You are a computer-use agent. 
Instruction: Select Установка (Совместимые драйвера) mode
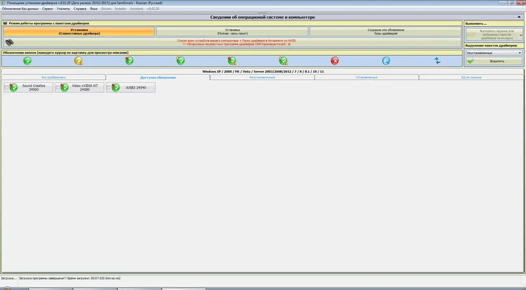[x=79, y=32]
